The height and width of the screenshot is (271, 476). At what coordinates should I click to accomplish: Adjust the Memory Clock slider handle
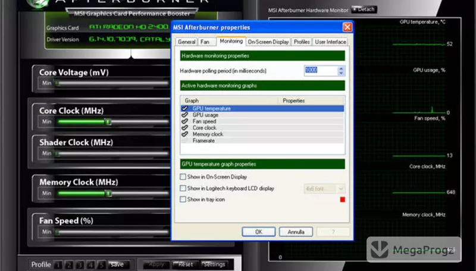tap(108, 193)
